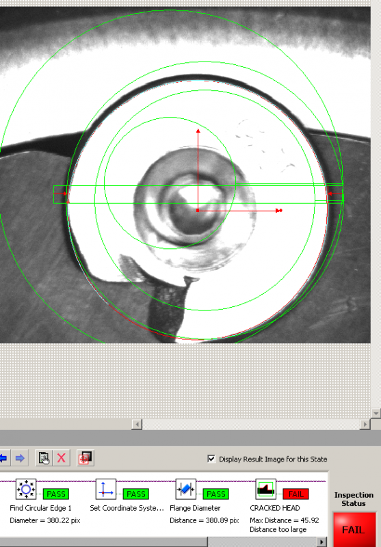The height and width of the screenshot is (547, 381).
Task: Click the PASS indicator for Flange Diameter
Action: (x=215, y=494)
